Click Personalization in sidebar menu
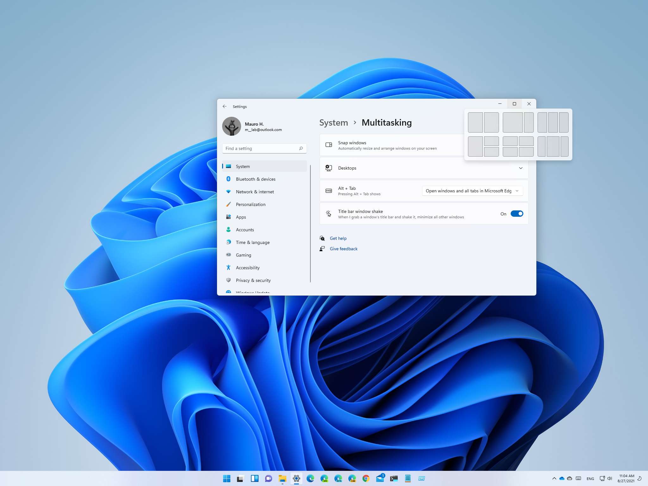 coord(250,204)
